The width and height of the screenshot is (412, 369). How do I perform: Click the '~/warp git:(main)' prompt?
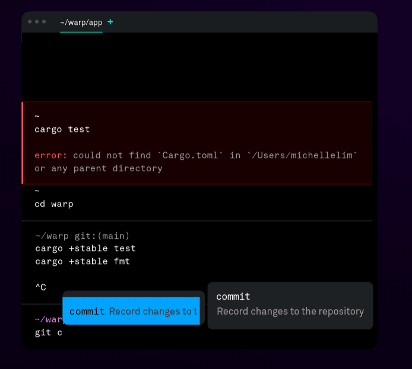[83, 236]
